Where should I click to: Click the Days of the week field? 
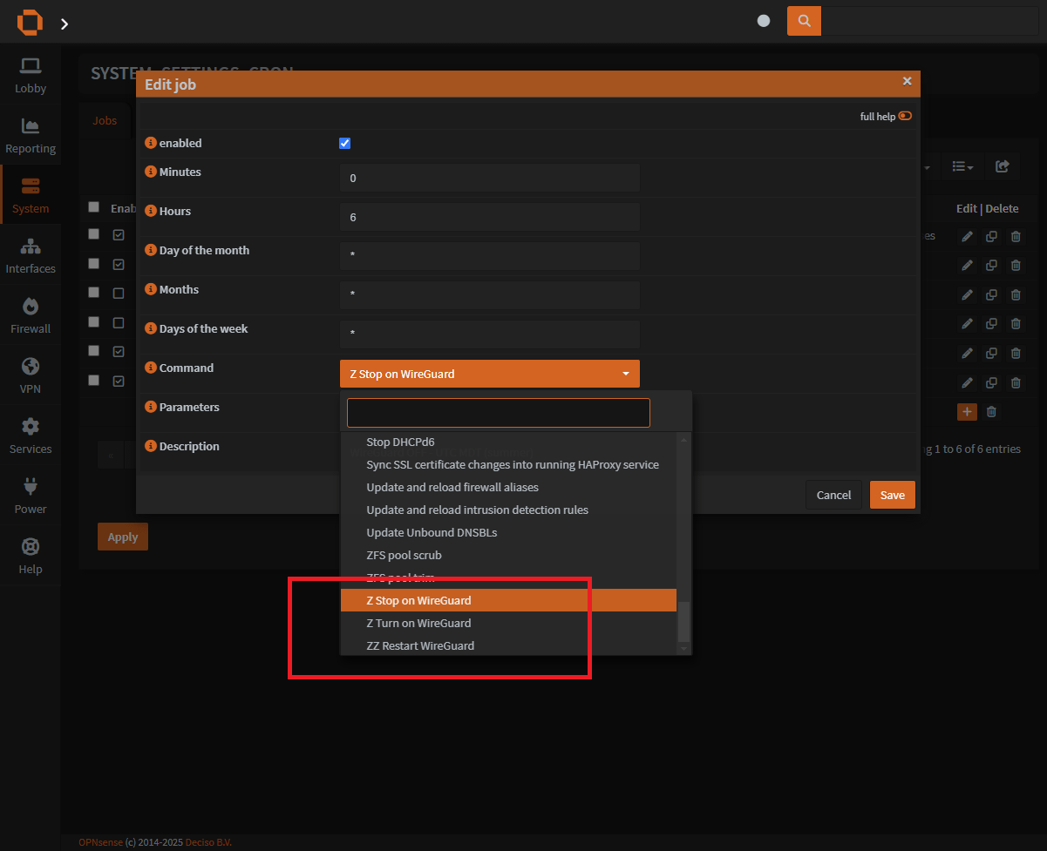point(490,334)
